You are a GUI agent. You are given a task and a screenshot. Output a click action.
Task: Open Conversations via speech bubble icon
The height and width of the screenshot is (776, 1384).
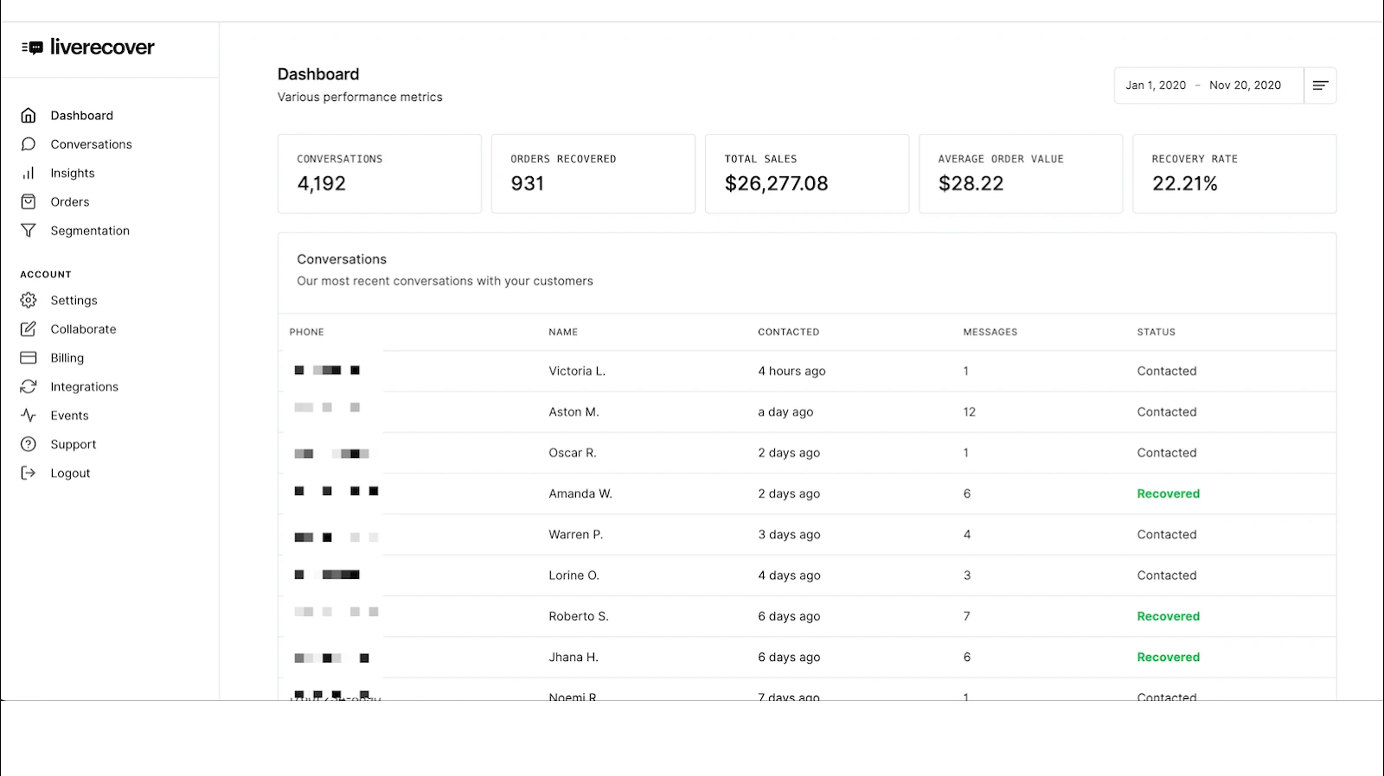[29, 144]
